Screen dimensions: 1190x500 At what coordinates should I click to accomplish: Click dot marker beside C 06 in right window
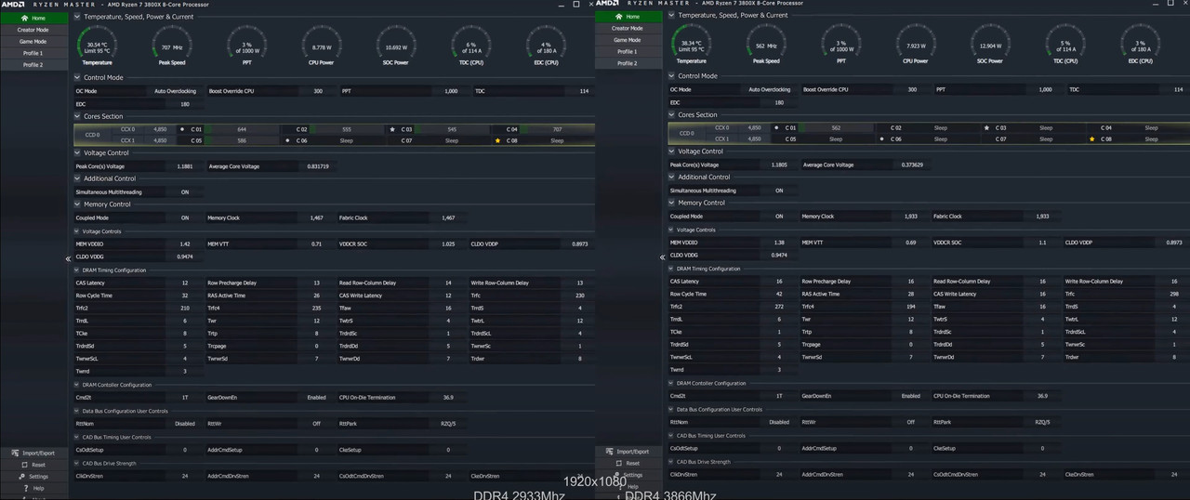click(882, 138)
